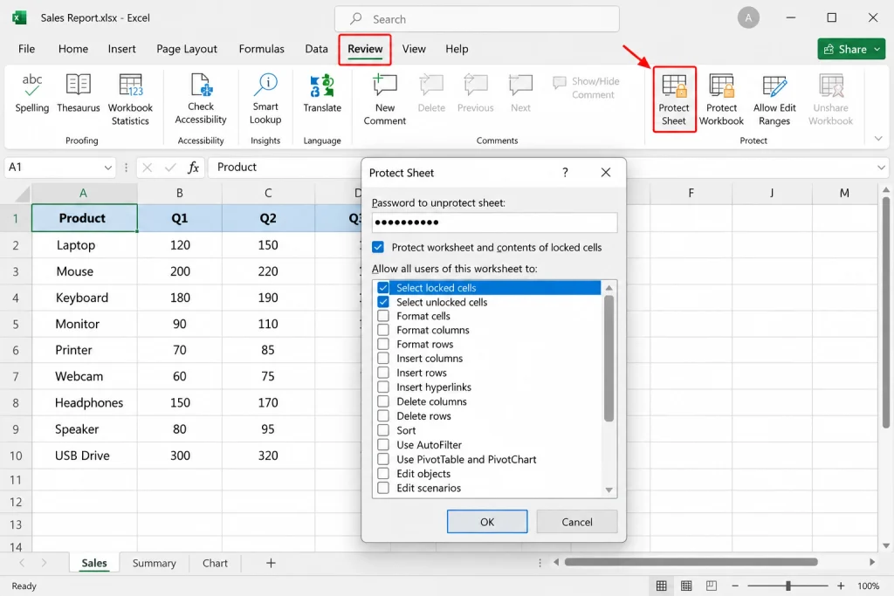894x596 pixels.
Task: Check Insert hyperlinks option
Action: [383, 387]
